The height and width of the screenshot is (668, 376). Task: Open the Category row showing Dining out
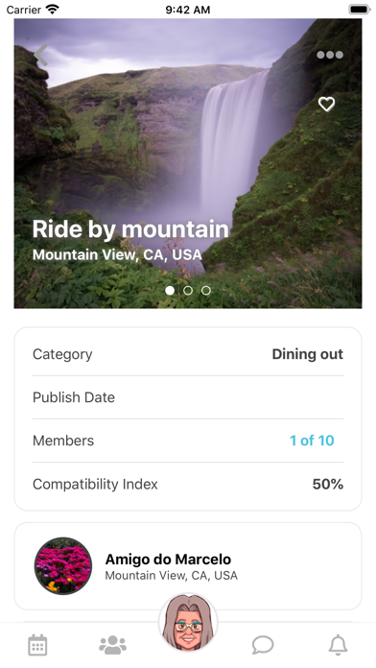tap(188, 354)
